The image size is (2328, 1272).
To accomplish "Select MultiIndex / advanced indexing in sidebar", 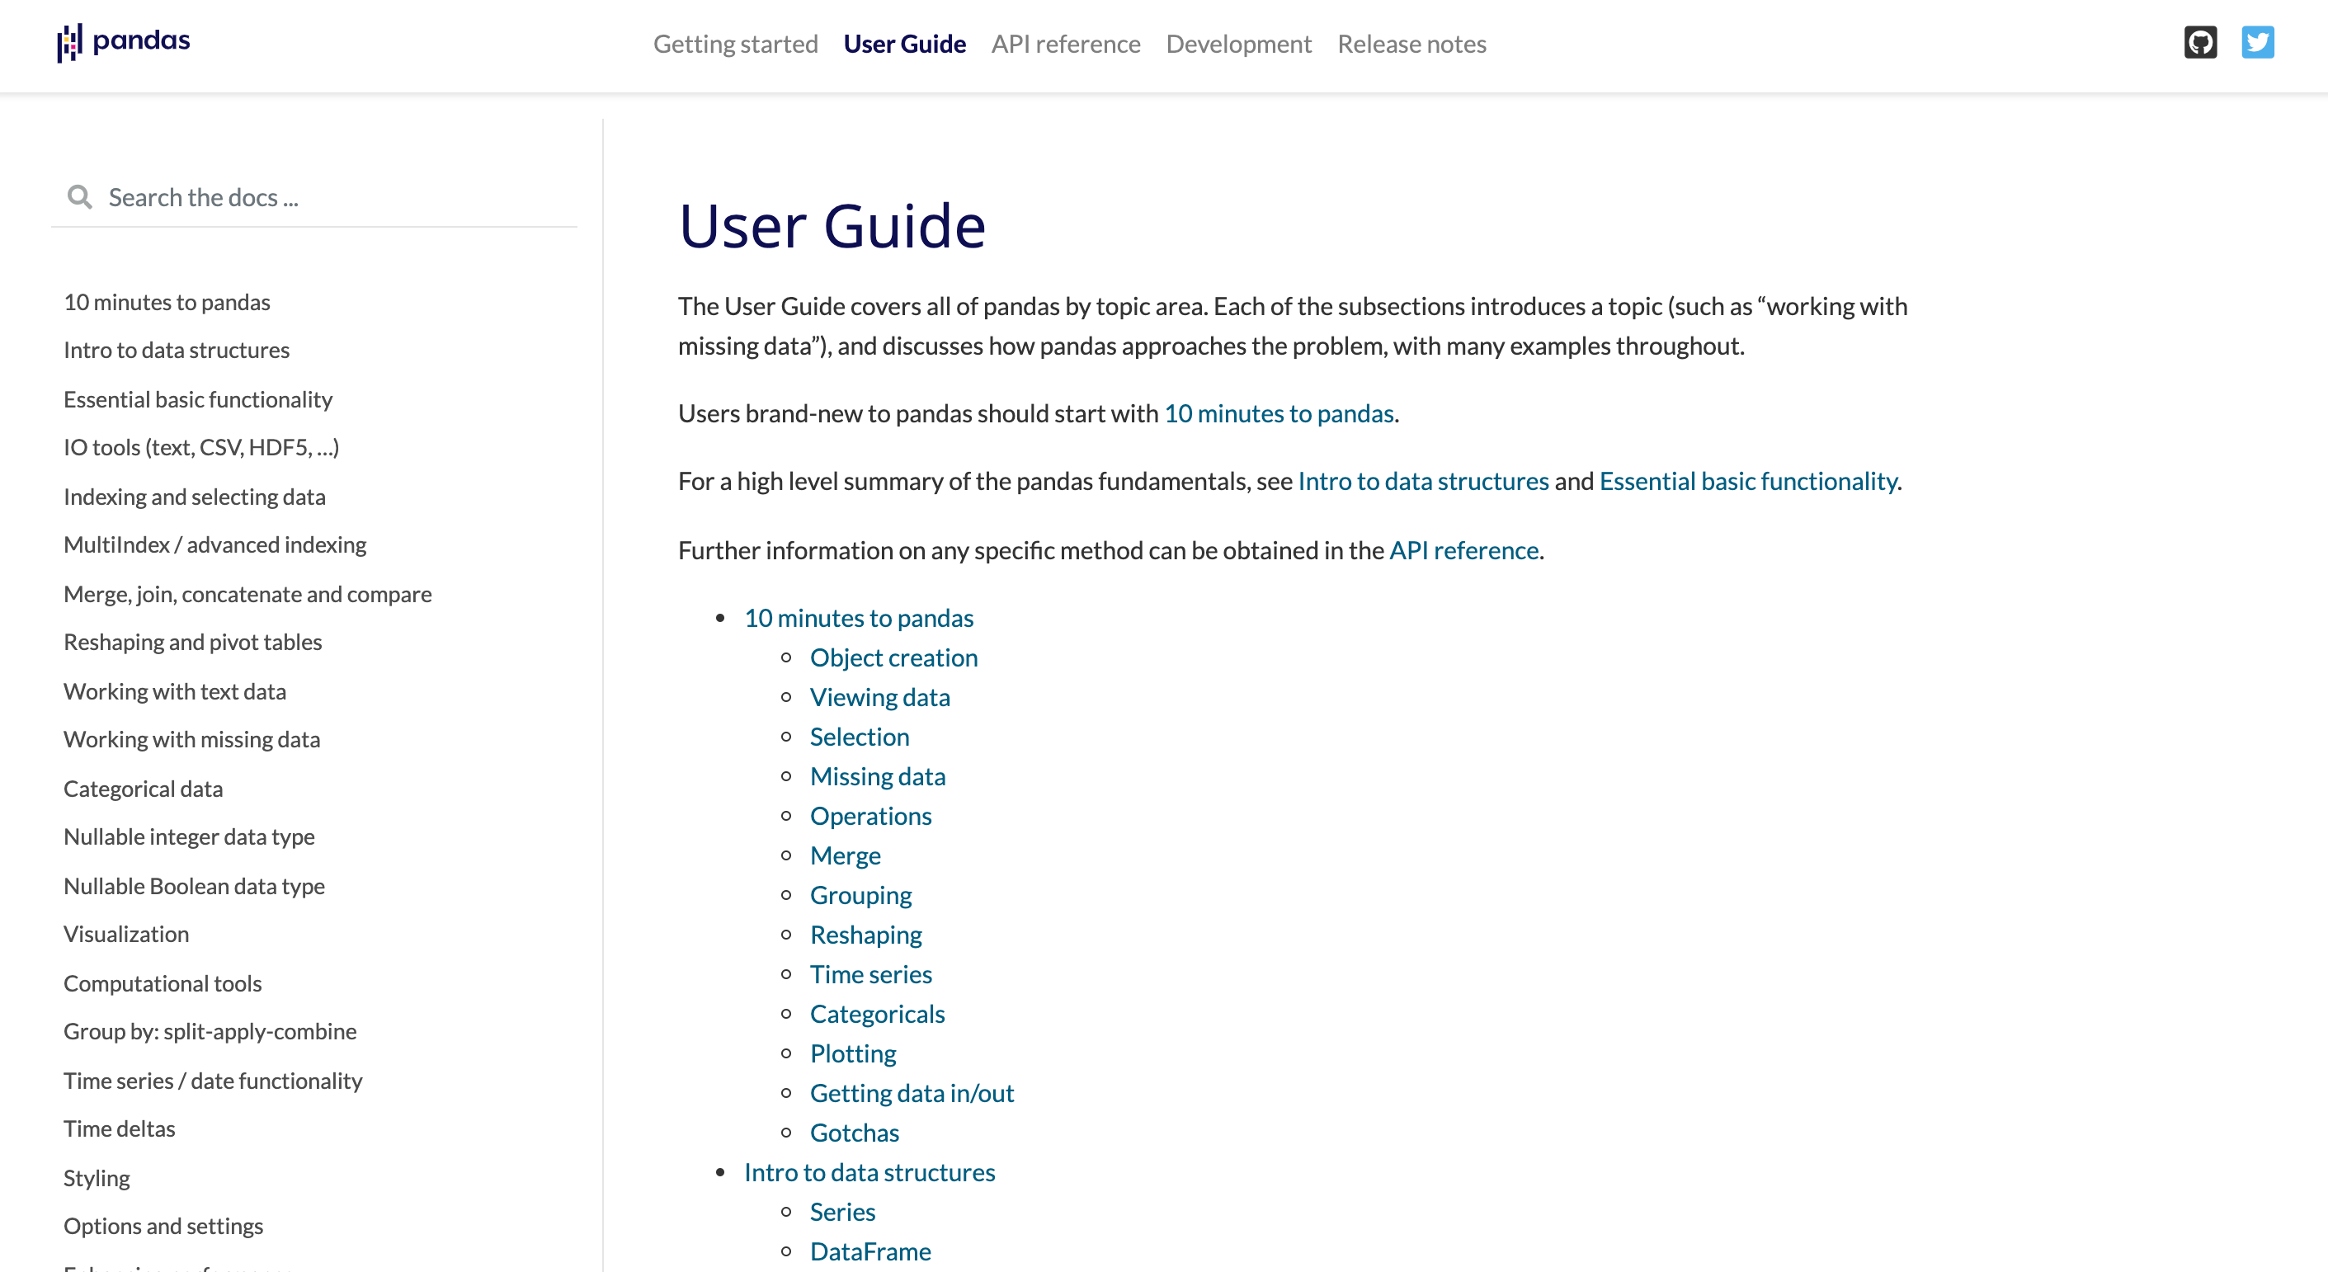I will click(x=214, y=544).
